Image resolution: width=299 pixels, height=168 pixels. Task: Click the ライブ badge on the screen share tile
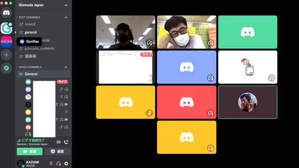(147, 55)
